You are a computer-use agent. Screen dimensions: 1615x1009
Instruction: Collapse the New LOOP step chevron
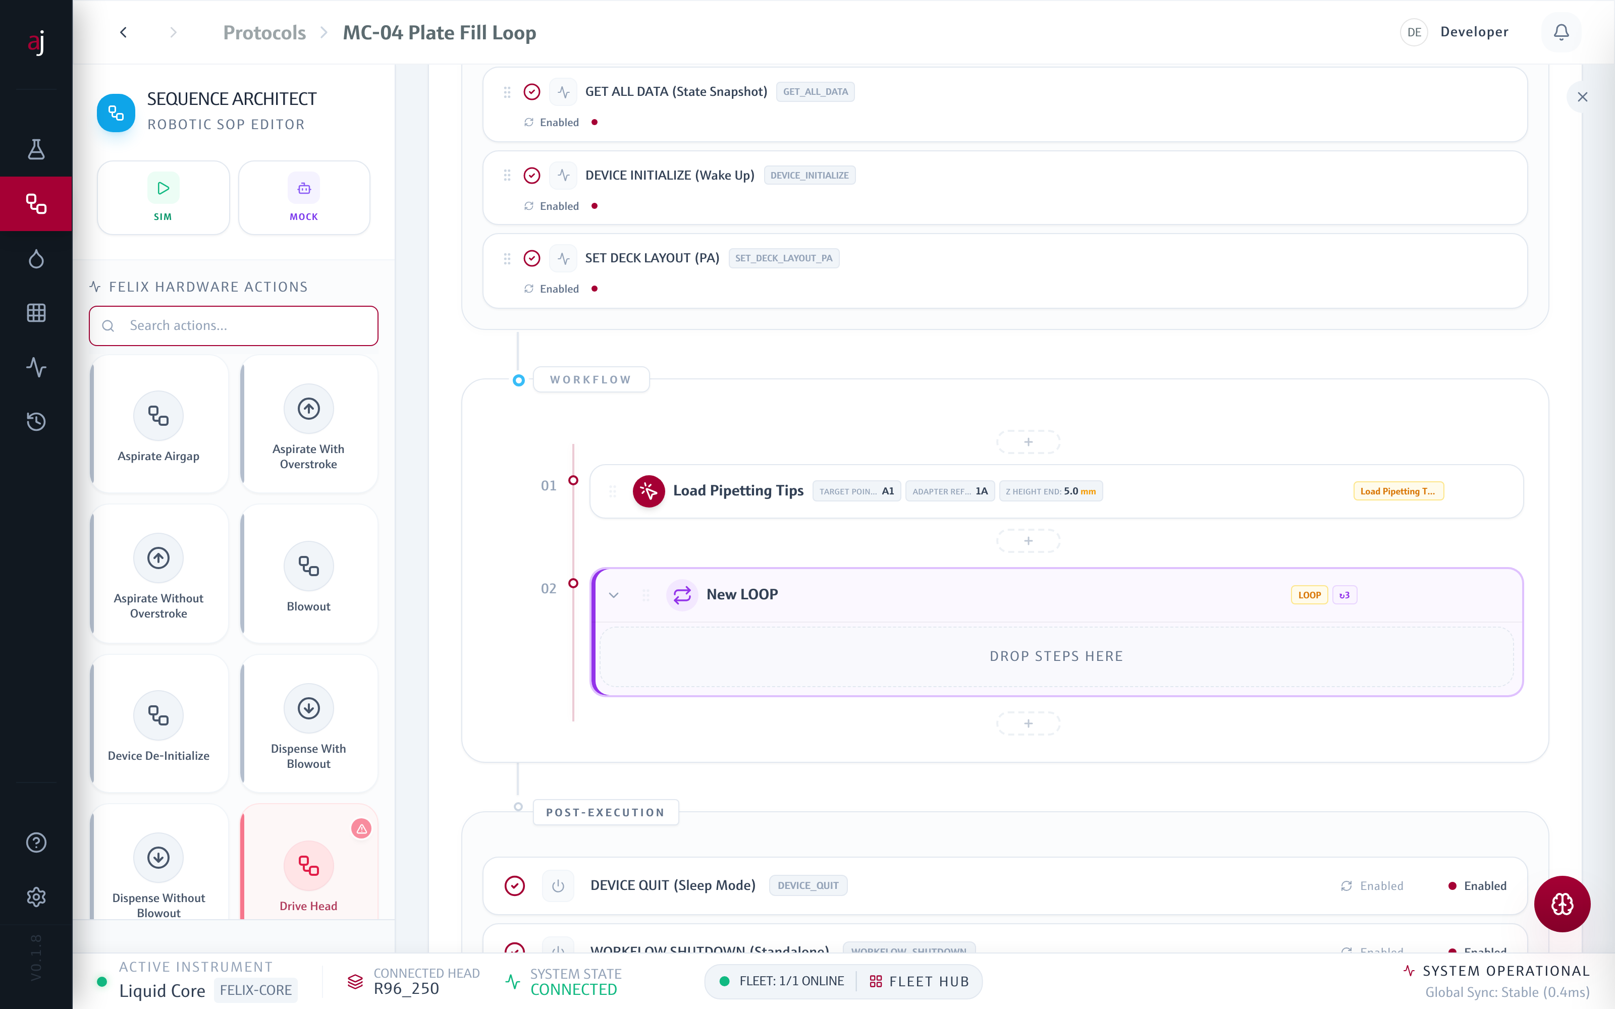tap(614, 595)
